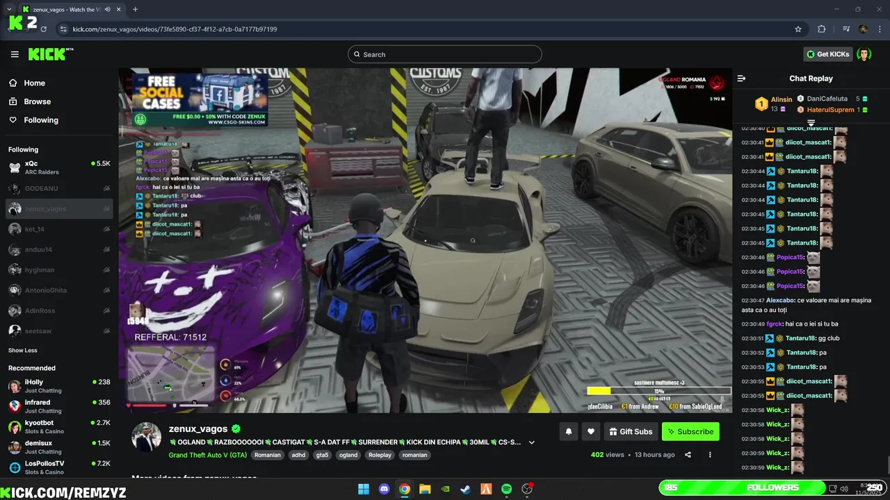Open AdinRoss channel in sidebar
Image resolution: width=890 pixels, height=500 pixels.
59,310
